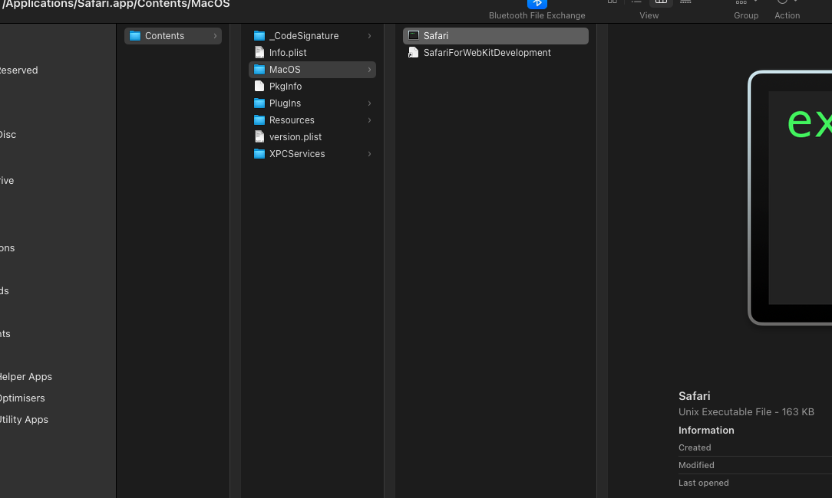Click the MacOS folder icon
The image size is (832, 498).
(x=259, y=70)
